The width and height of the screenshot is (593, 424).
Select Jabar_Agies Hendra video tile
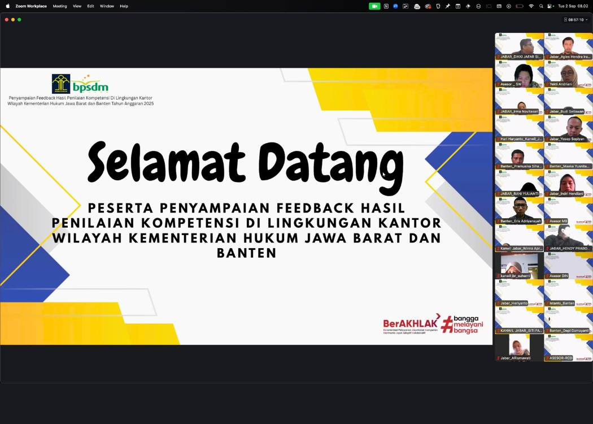568,46
